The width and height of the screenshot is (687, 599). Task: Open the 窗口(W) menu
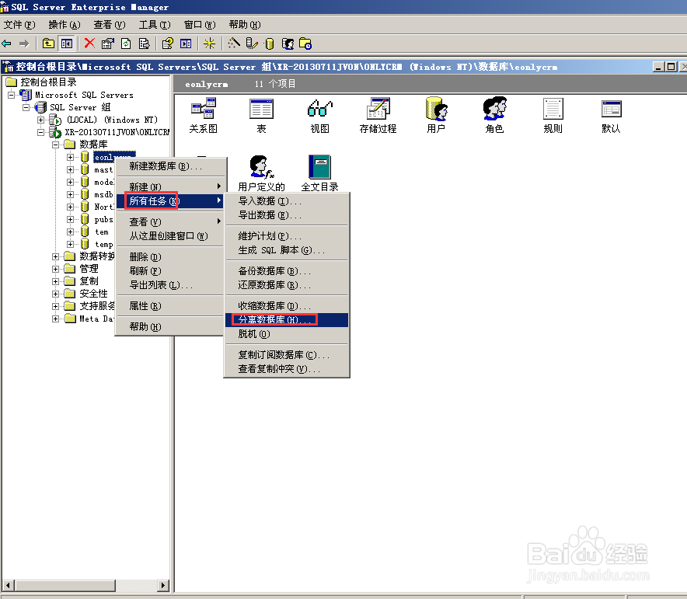click(x=200, y=25)
